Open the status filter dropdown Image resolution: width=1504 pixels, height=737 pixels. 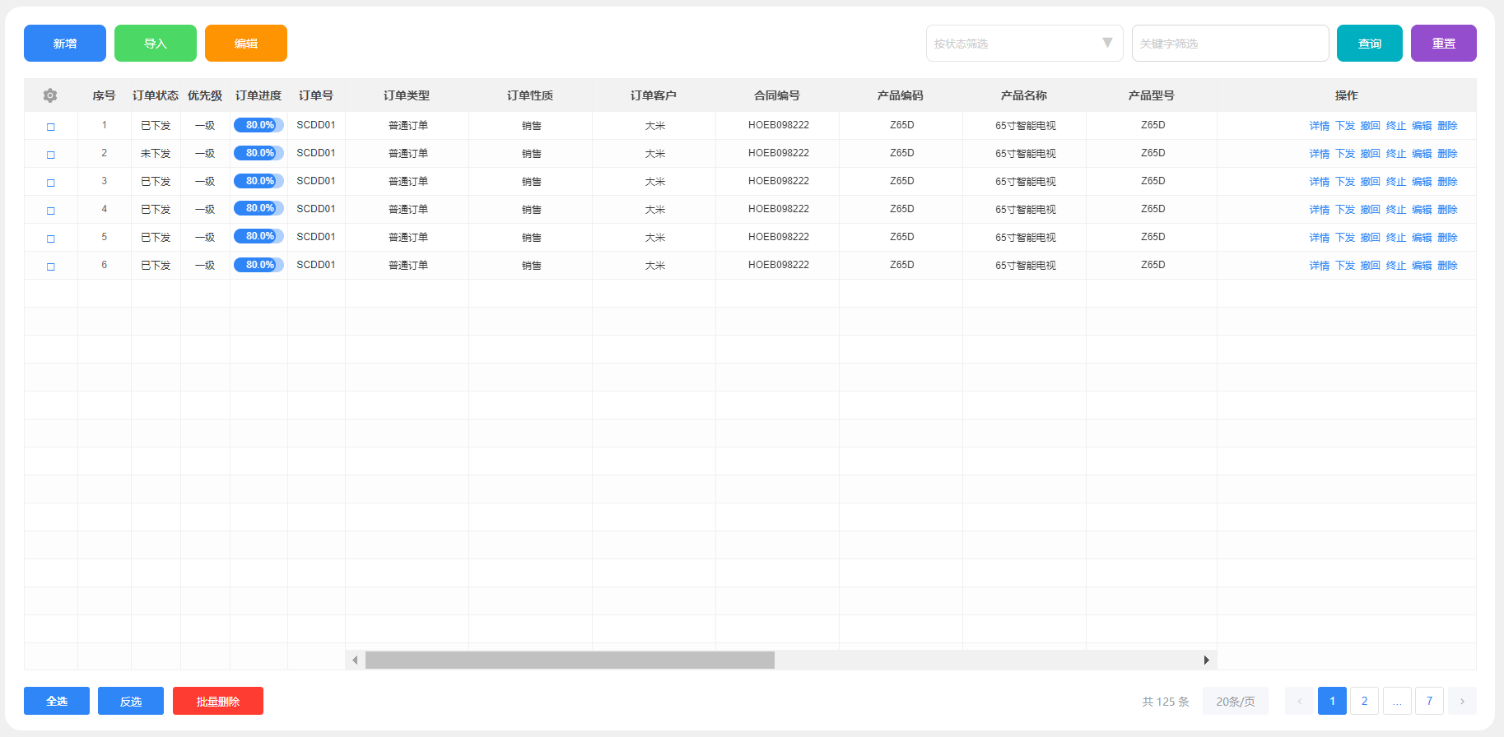(x=1024, y=44)
